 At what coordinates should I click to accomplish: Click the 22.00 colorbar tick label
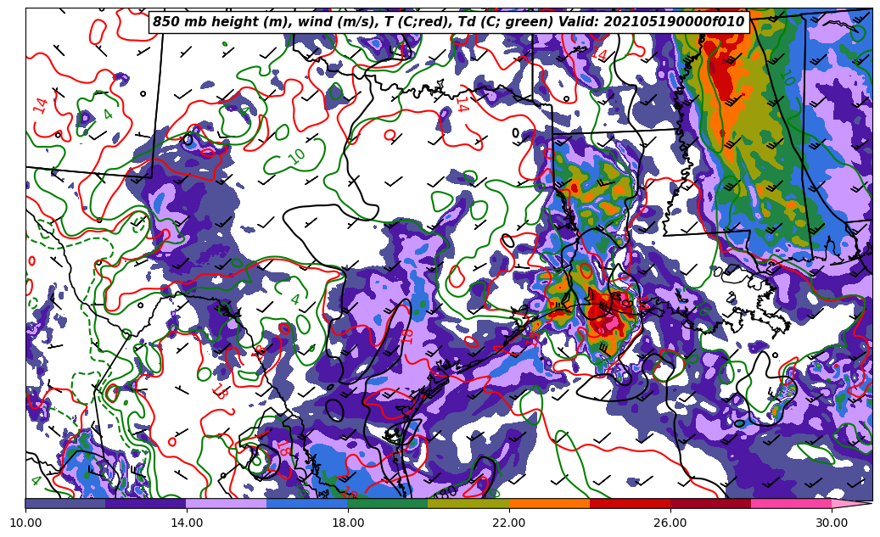(x=509, y=522)
